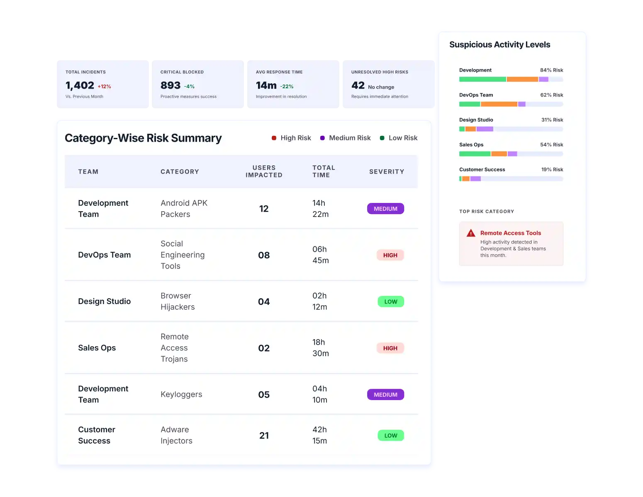Click the red warning triangle icon

click(x=471, y=233)
